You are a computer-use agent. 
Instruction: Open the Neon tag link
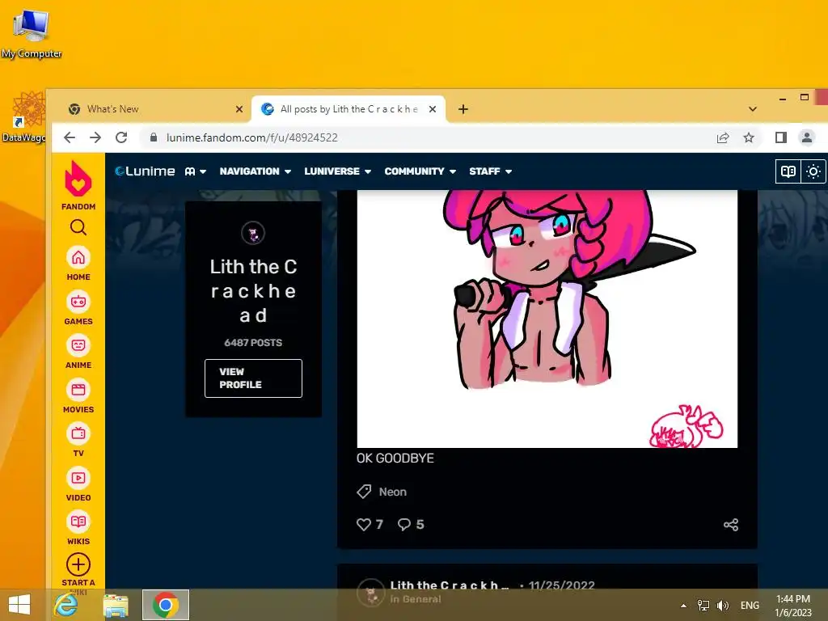click(393, 492)
